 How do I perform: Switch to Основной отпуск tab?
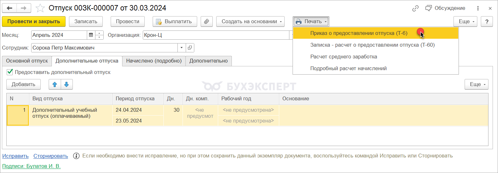pos(27,61)
